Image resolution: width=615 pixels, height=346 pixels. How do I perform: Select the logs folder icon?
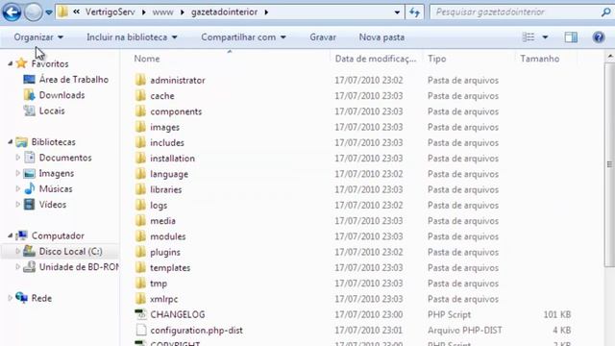[x=140, y=205]
